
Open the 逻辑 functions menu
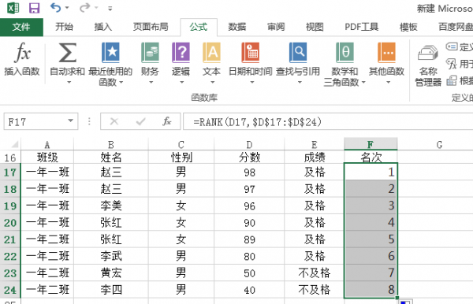pyautogui.click(x=181, y=63)
